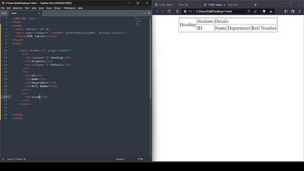304x171 pixels.
Task: Open the View menu
Action: point(34,8)
